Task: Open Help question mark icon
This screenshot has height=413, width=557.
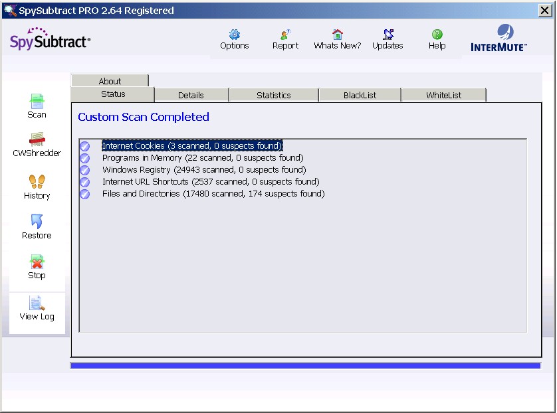Action: pyautogui.click(x=437, y=35)
